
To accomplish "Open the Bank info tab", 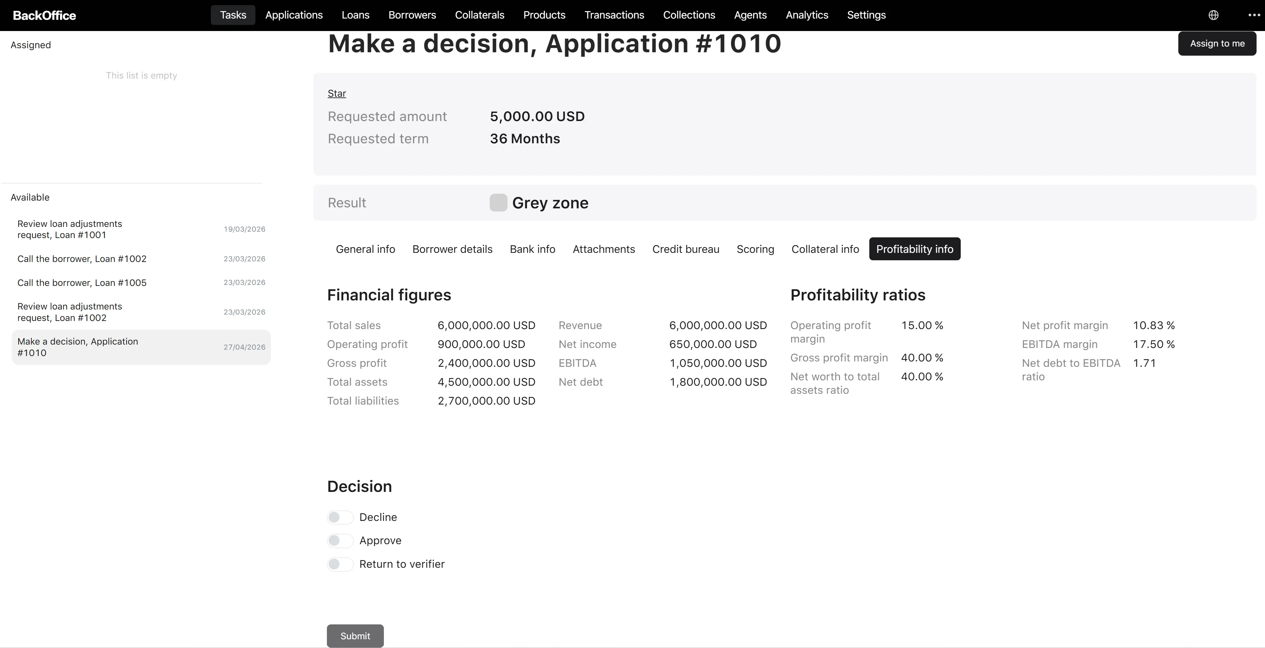I will click(x=532, y=249).
